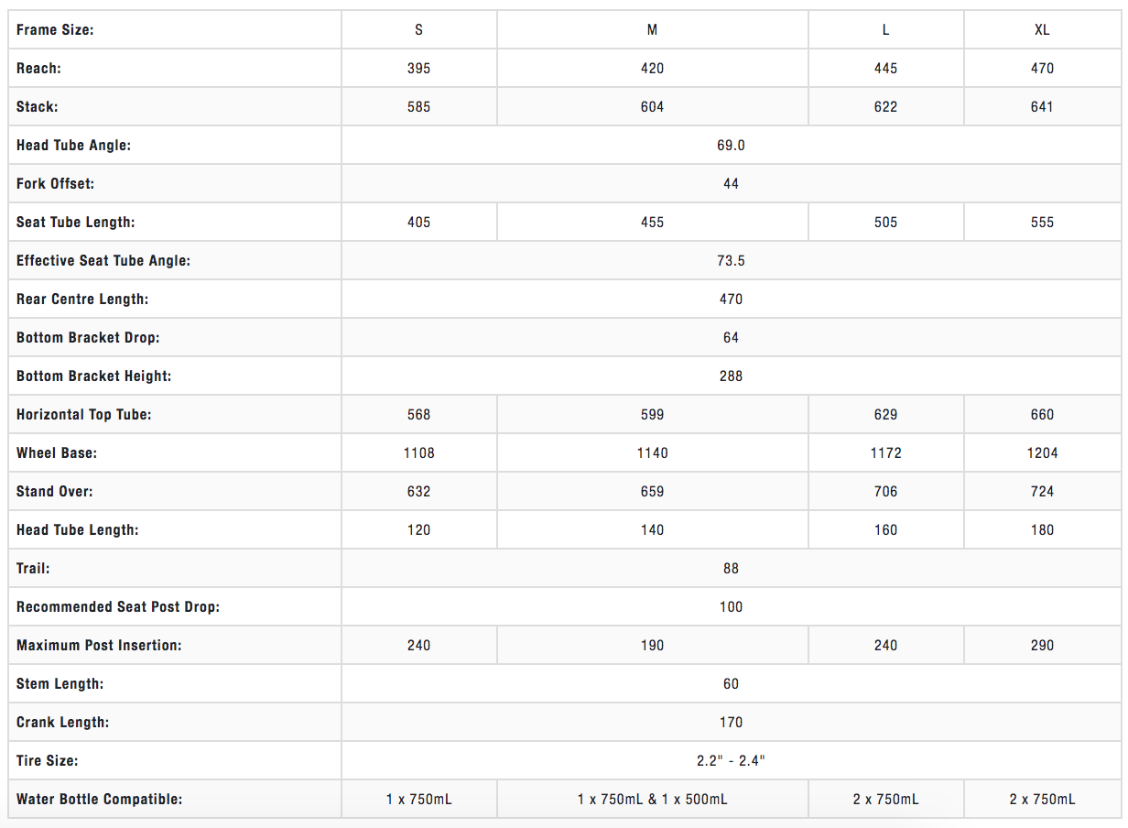
Task: Click the Stand Over value 706
Action: 885,492
